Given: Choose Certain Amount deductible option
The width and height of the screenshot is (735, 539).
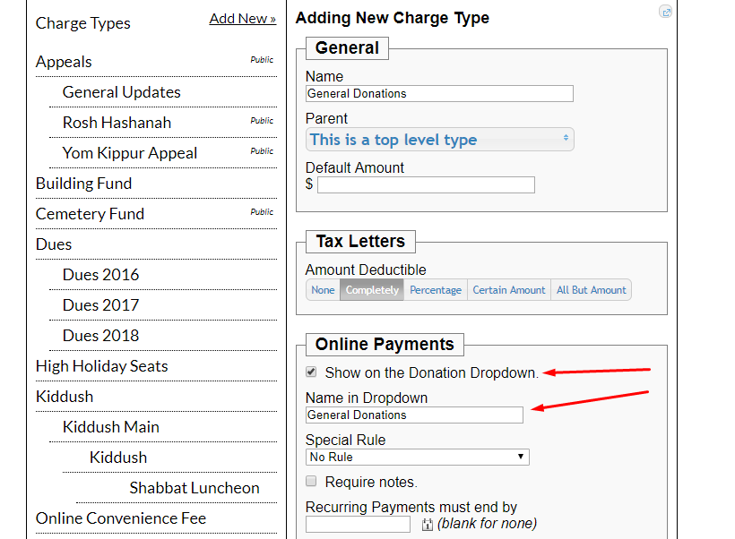Looking at the screenshot, I should click(509, 290).
